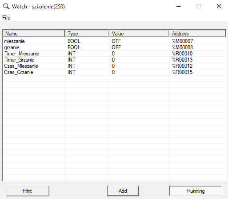Select the Czas_Mieszanie row

(x=114, y=66)
